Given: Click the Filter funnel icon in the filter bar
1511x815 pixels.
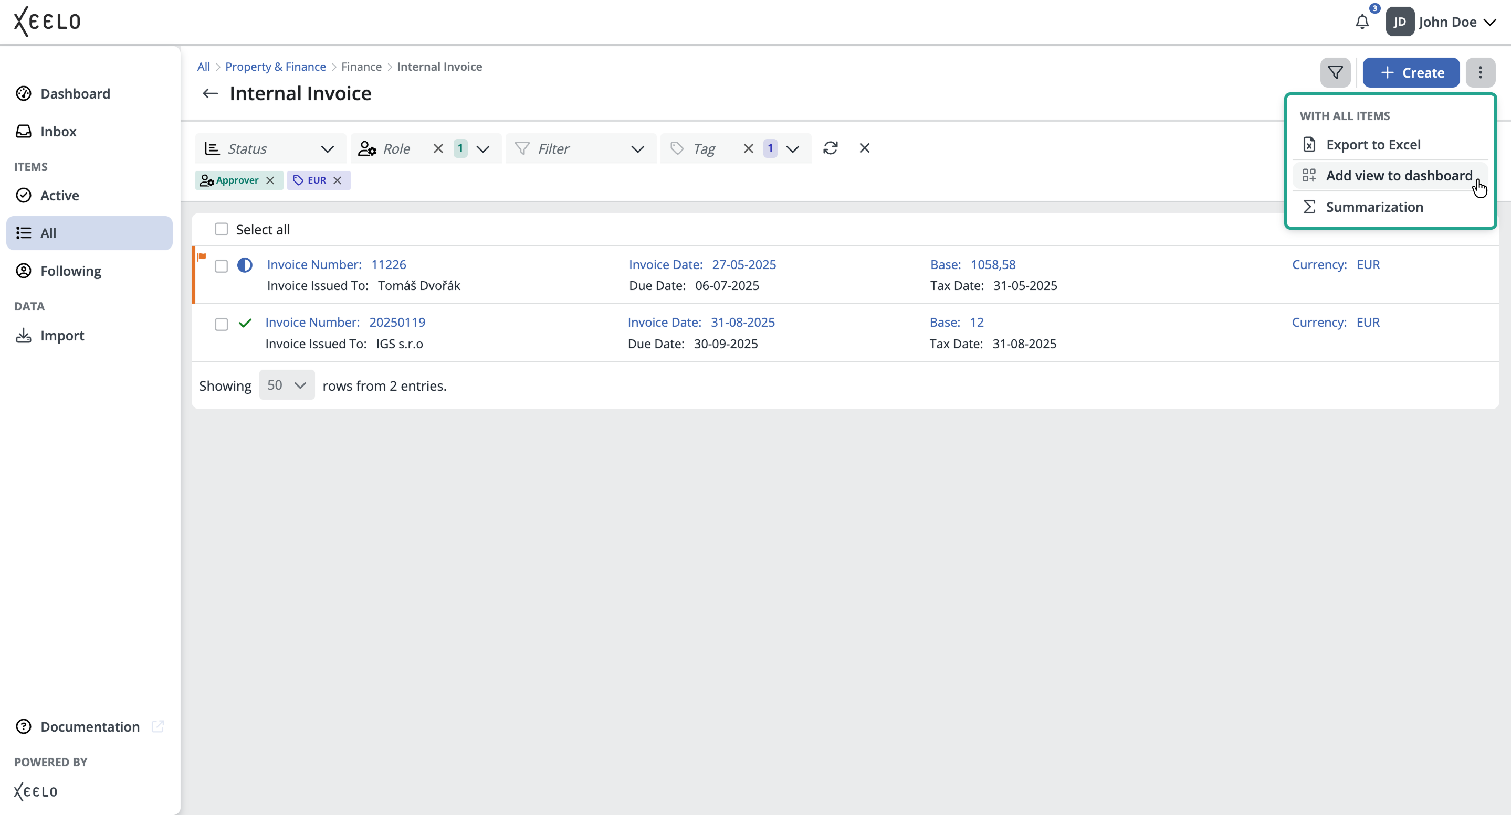Looking at the screenshot, I should (x=521, y=149).
